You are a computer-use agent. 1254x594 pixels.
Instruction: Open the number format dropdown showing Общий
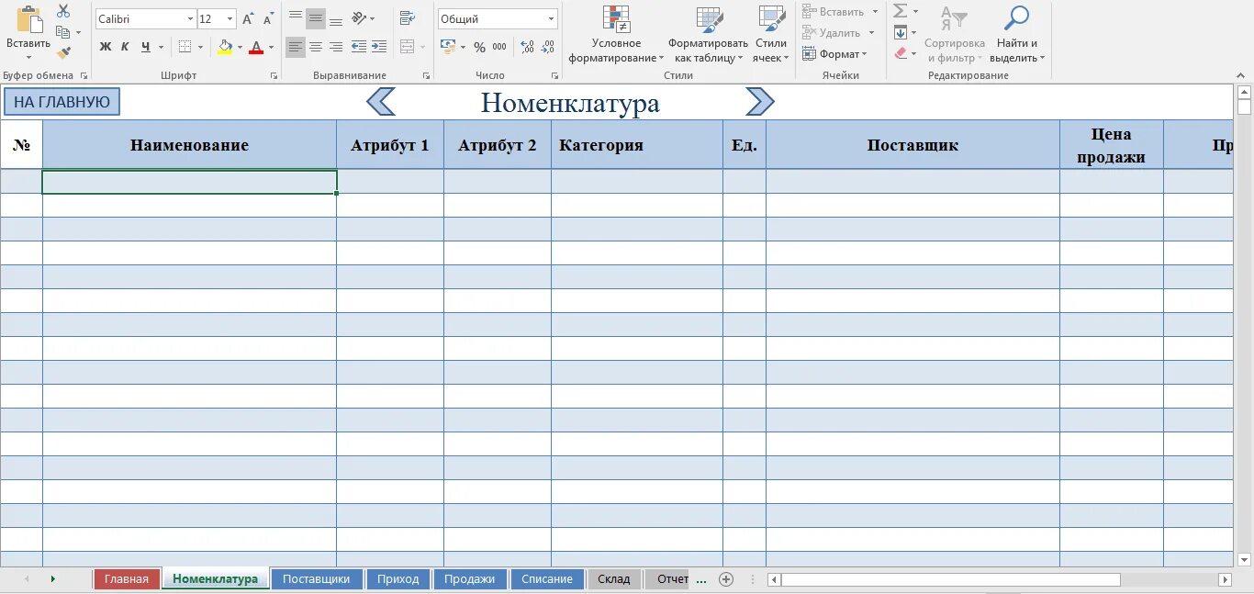tap(551, 19)
